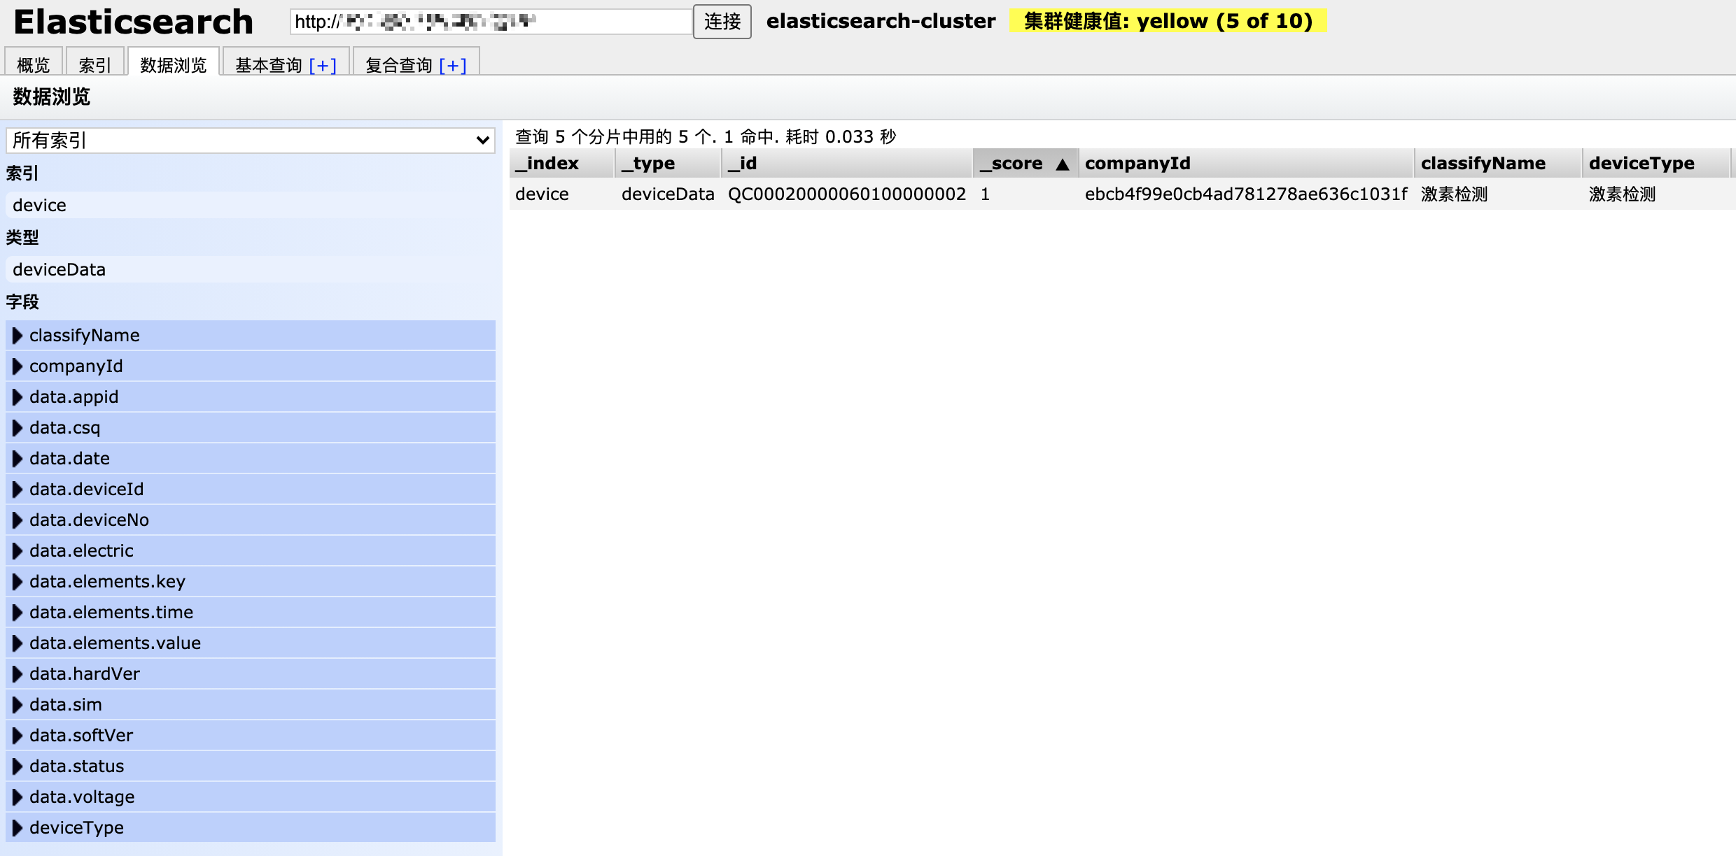
Task: Open new 基本查询 tab via [+]
Action: 323,66
